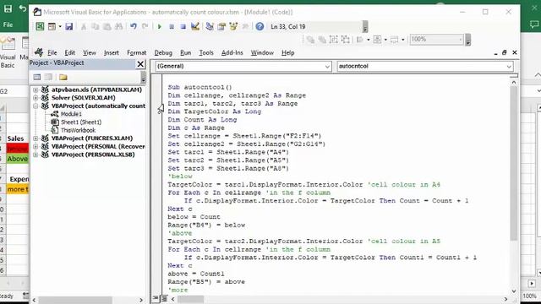Expand the Solver (SOLVER.XLAM) project node
The image size is (541, 304).
[x=36, y=98]
